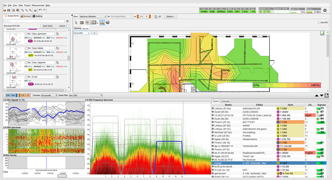Open the Measurement menu
This screenshot has width=332, height=180.
[x=38, y=5]
